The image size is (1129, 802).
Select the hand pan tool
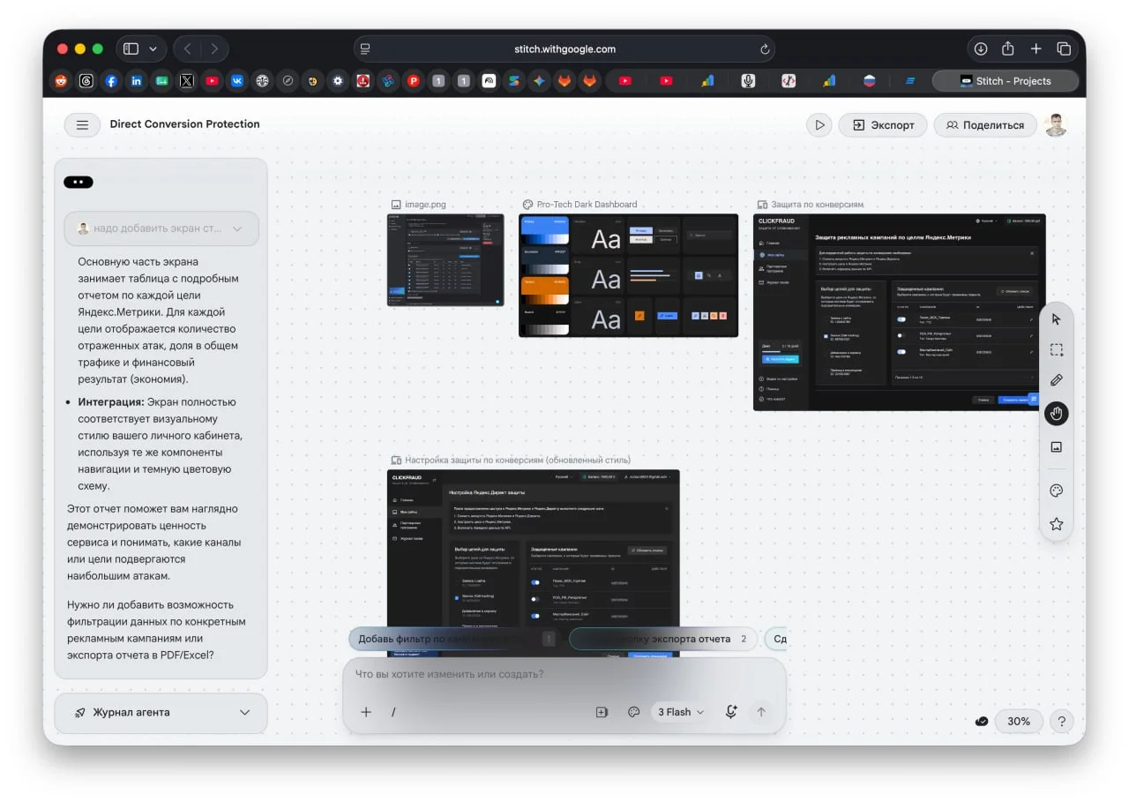(x=1056, y=413)
